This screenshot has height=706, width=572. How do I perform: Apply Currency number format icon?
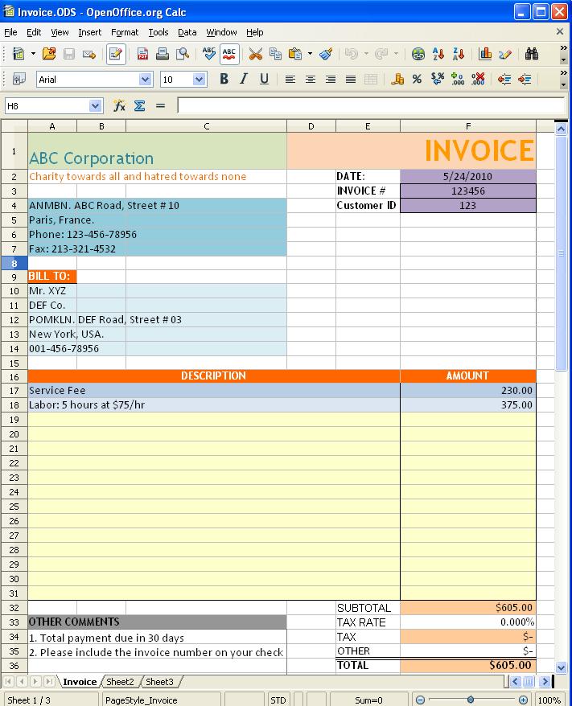point(397,80)
